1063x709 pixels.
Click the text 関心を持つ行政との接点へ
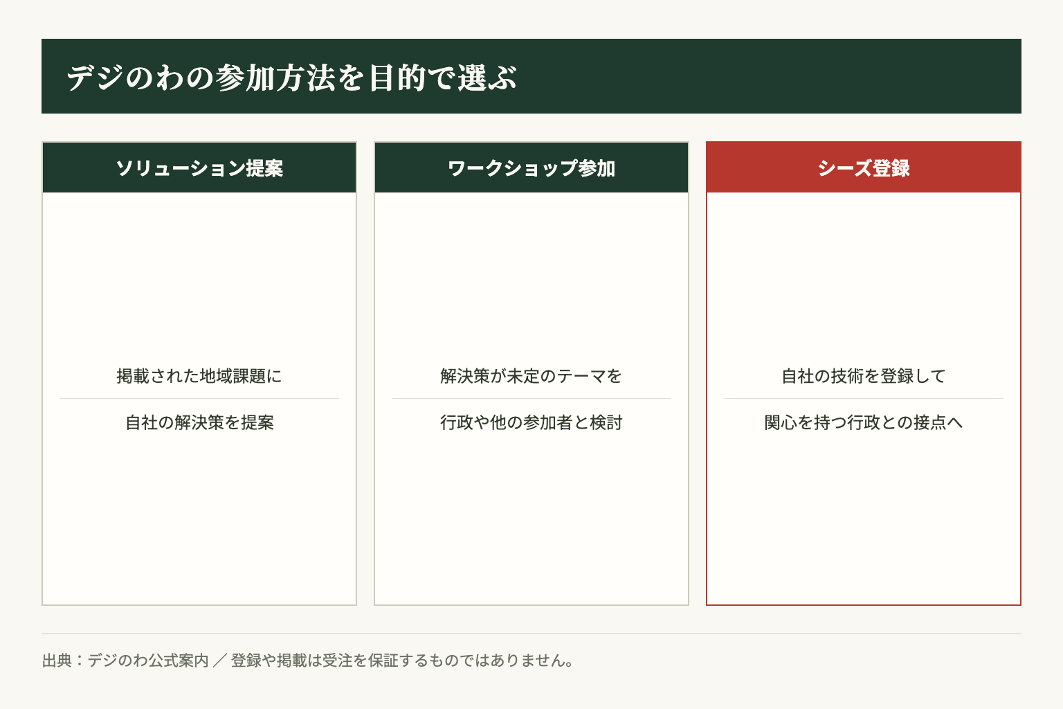[864, 422]
